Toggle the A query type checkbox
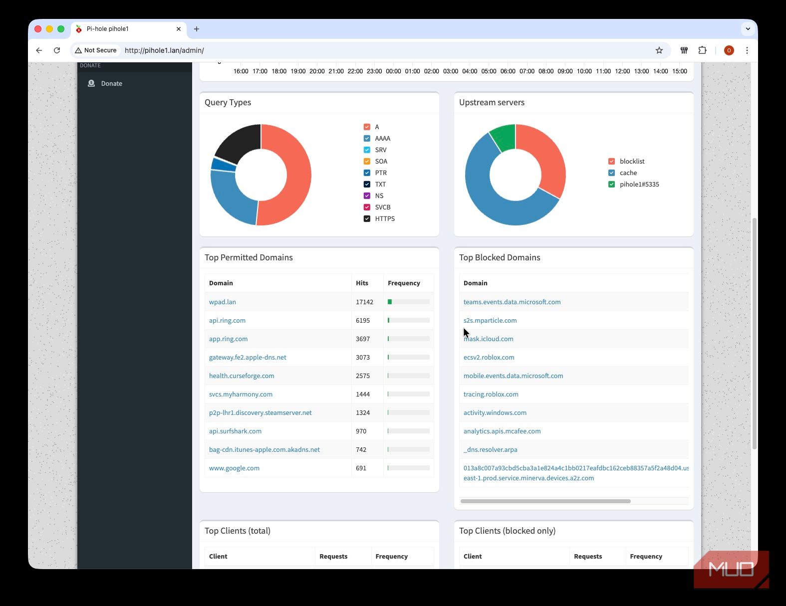Viewport: 786px width, 606px height. click(367, 127)
